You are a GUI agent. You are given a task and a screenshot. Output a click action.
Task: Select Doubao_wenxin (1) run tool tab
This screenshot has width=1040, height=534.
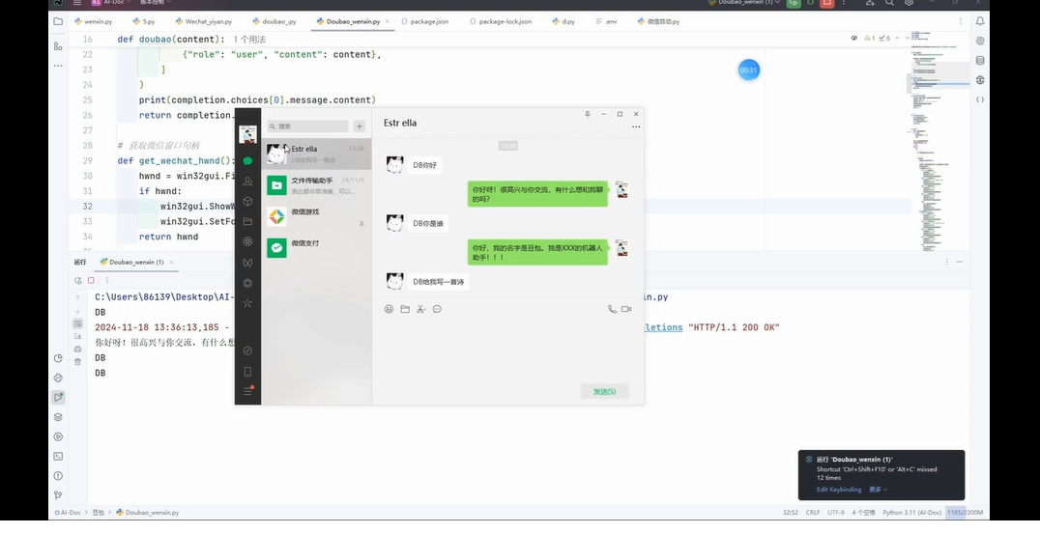click(x=136, y=262)
